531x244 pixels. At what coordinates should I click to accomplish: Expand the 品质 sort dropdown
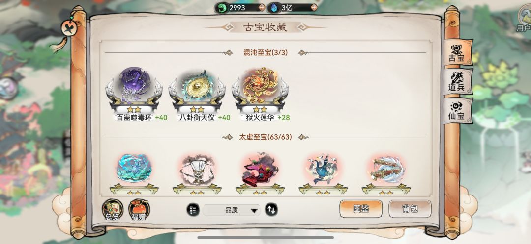coord(232,210)
